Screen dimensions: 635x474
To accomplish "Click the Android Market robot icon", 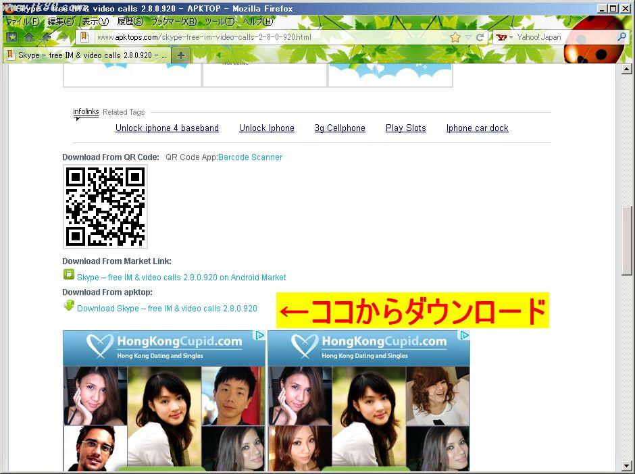I will click(x=68, y=275).
